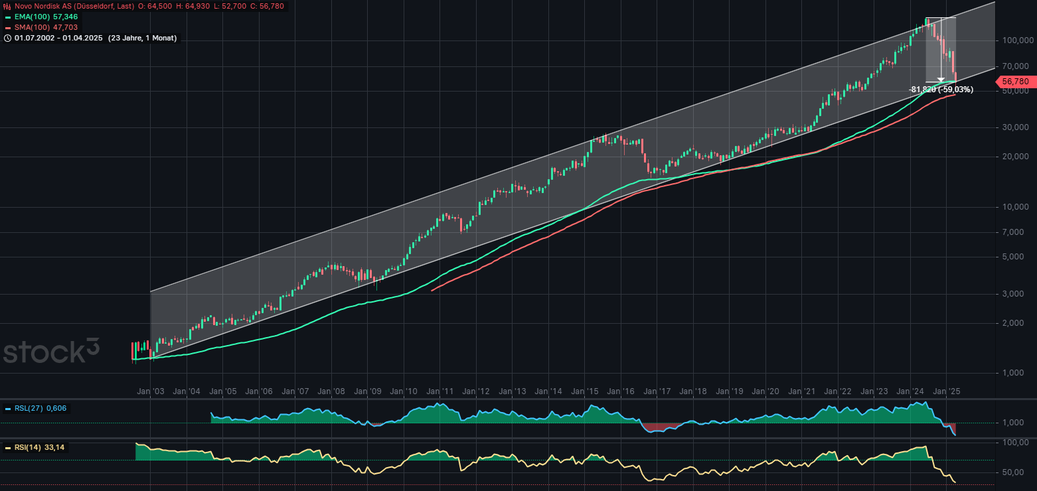Click the -81,820 (-59,03%) measurement label

coord(941,90)
